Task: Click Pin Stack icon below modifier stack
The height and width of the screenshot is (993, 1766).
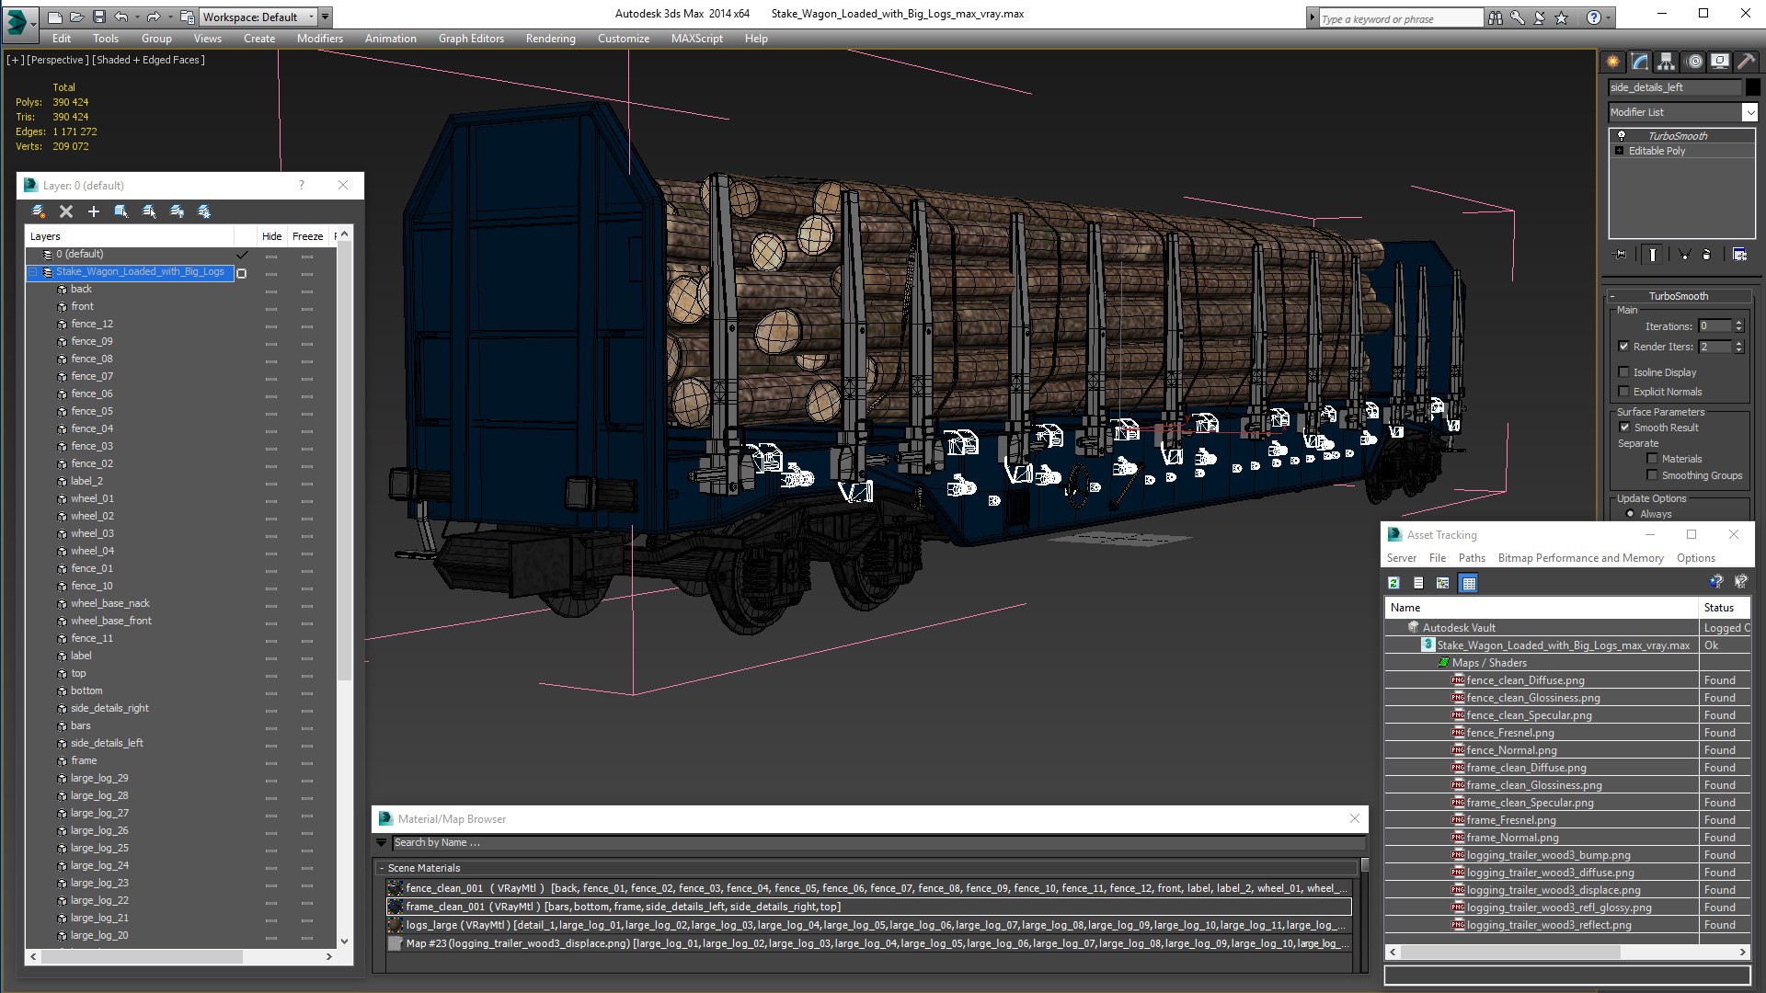Action: pyautogui.click(x=1621, y=255)
